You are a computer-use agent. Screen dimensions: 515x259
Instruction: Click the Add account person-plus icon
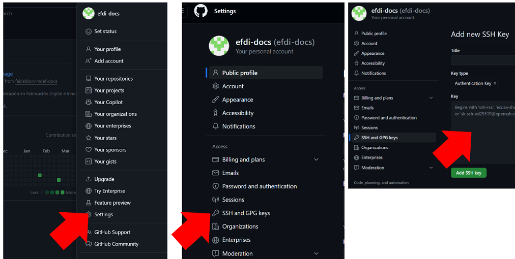pyautogui.click(x=89, y=61)
